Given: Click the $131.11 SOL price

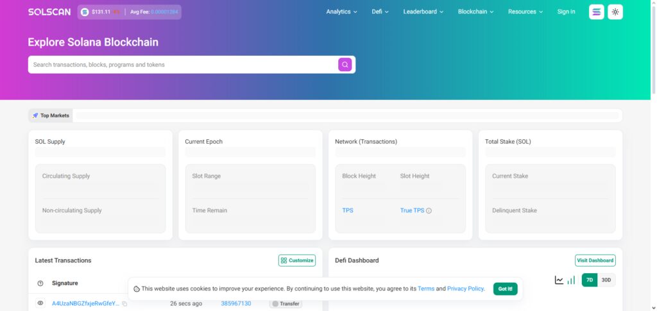Looking at the screenshot, I should pos(101,12).
